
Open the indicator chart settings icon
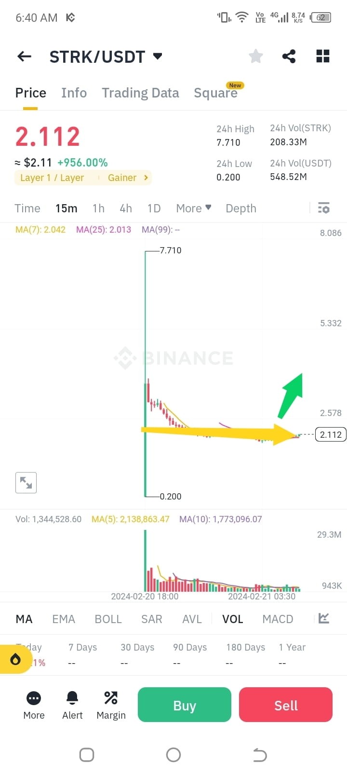coord(324,618)
